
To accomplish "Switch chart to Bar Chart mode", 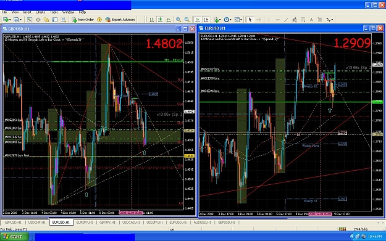I will pos(151,20).
